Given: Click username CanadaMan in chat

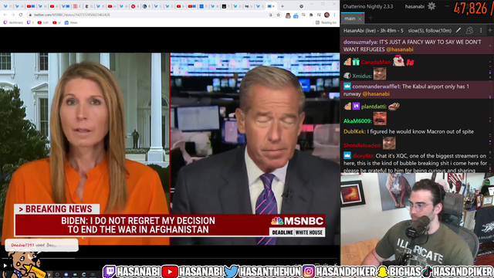Looking at the screenshot, I should tap(376, 62).
